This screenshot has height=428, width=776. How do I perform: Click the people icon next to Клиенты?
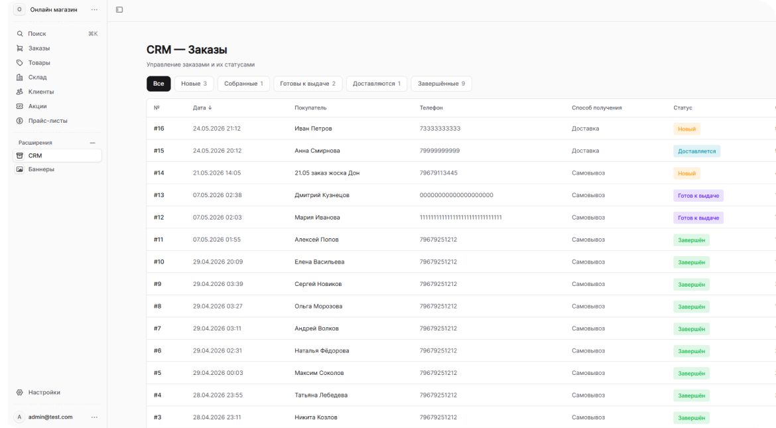pyautogui.click(x=20, y=92)
